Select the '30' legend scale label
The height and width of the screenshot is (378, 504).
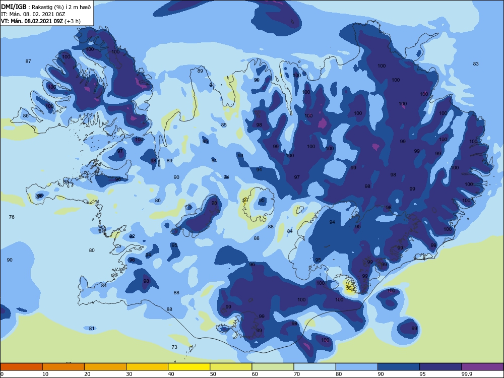point(129,374)
